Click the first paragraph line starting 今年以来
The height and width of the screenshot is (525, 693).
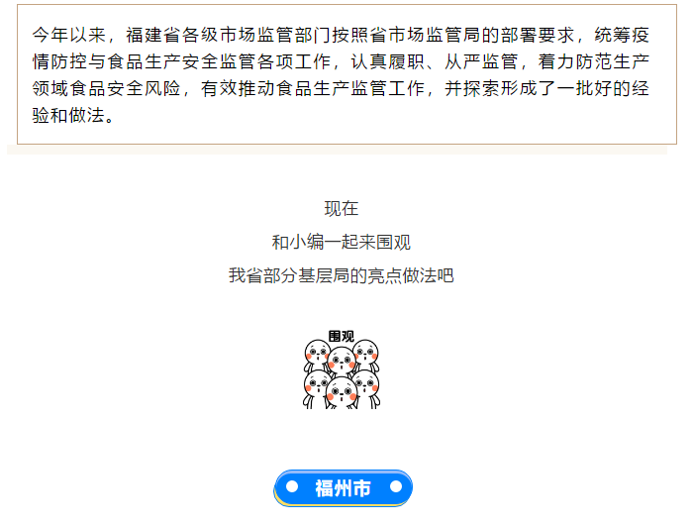pyautogui.click(x=341, y=35)
